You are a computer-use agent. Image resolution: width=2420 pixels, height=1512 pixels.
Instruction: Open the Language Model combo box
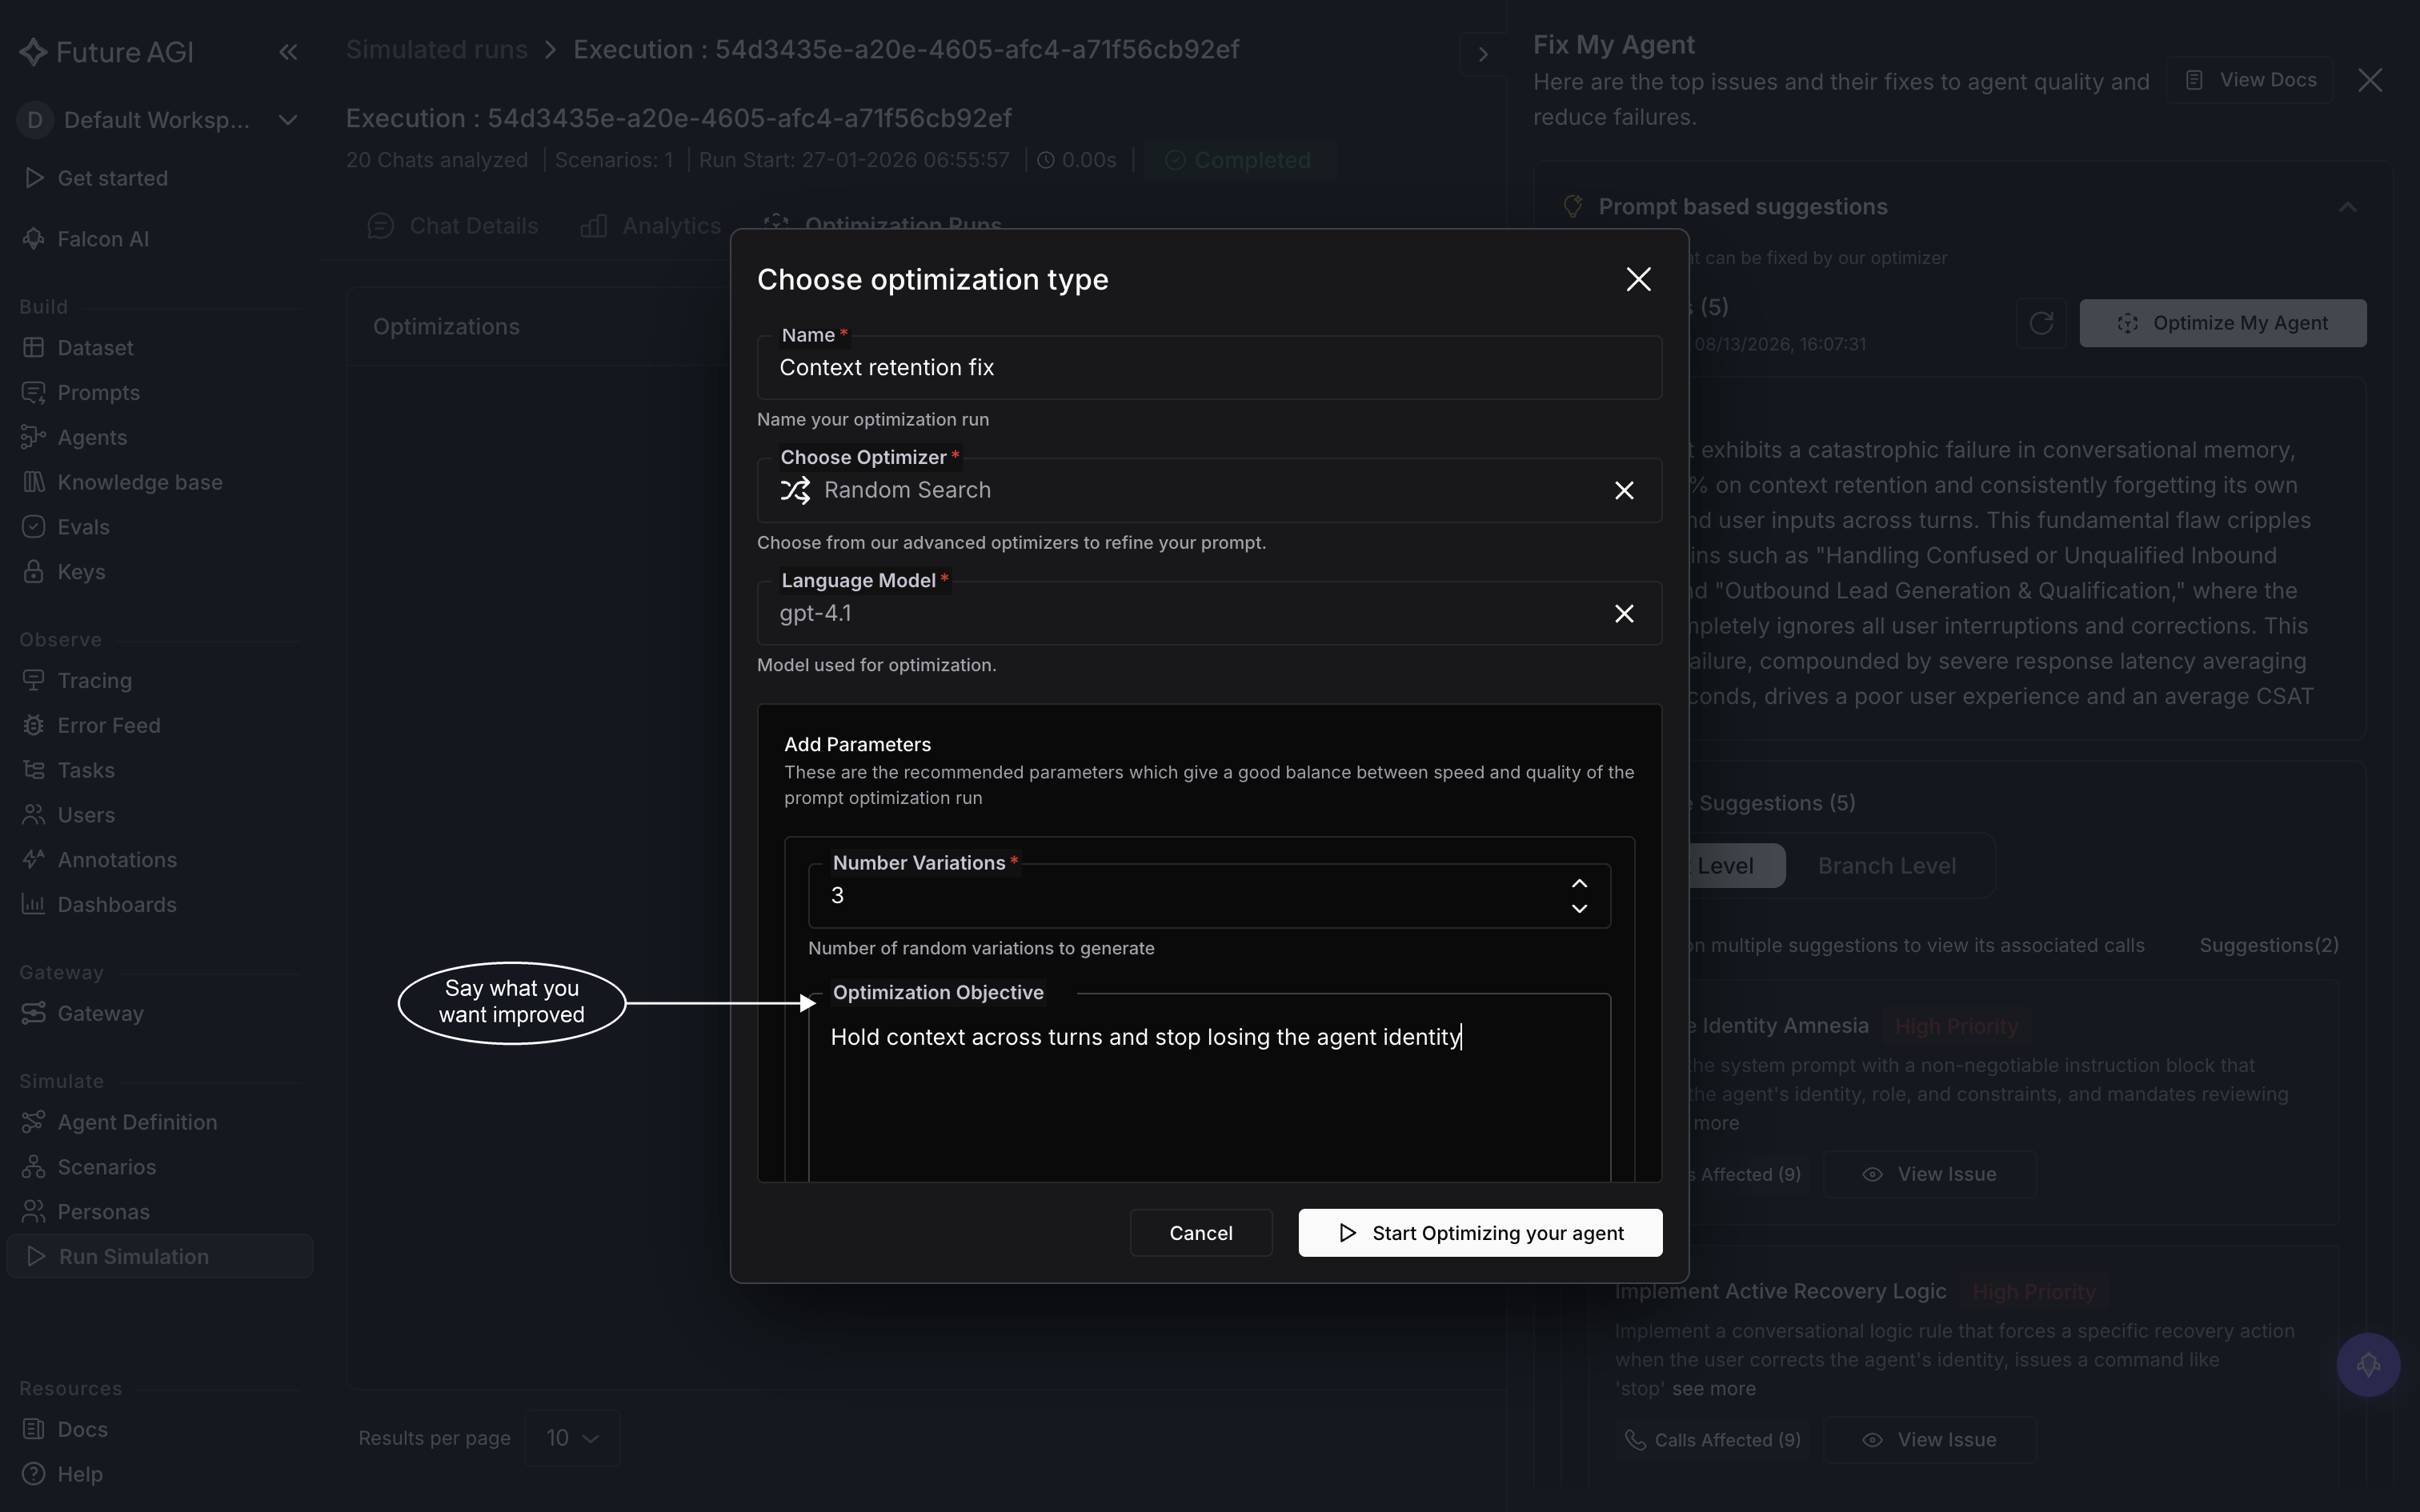tap(1209, 613)
